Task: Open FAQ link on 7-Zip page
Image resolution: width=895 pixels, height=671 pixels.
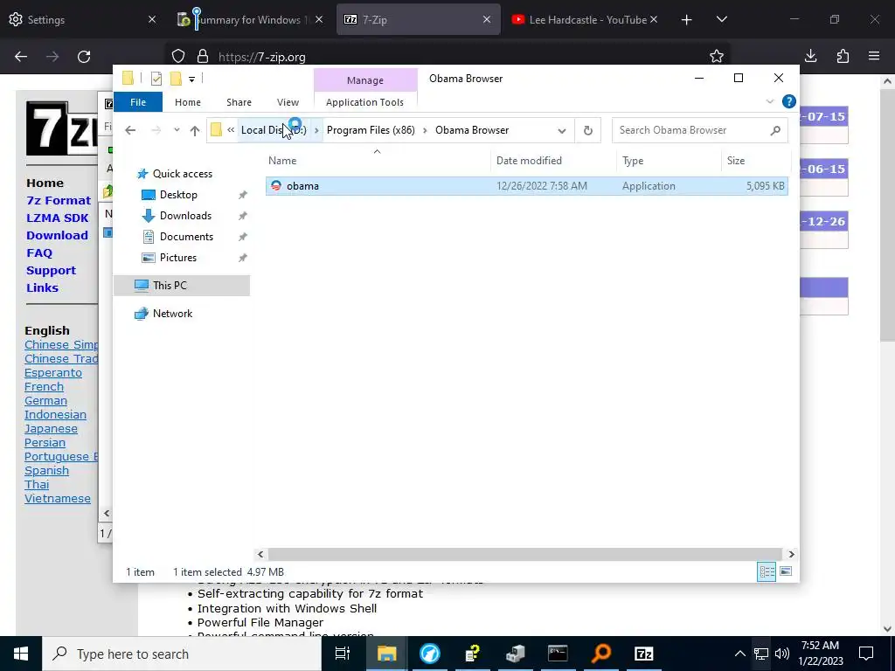Action: pos(38,252)
